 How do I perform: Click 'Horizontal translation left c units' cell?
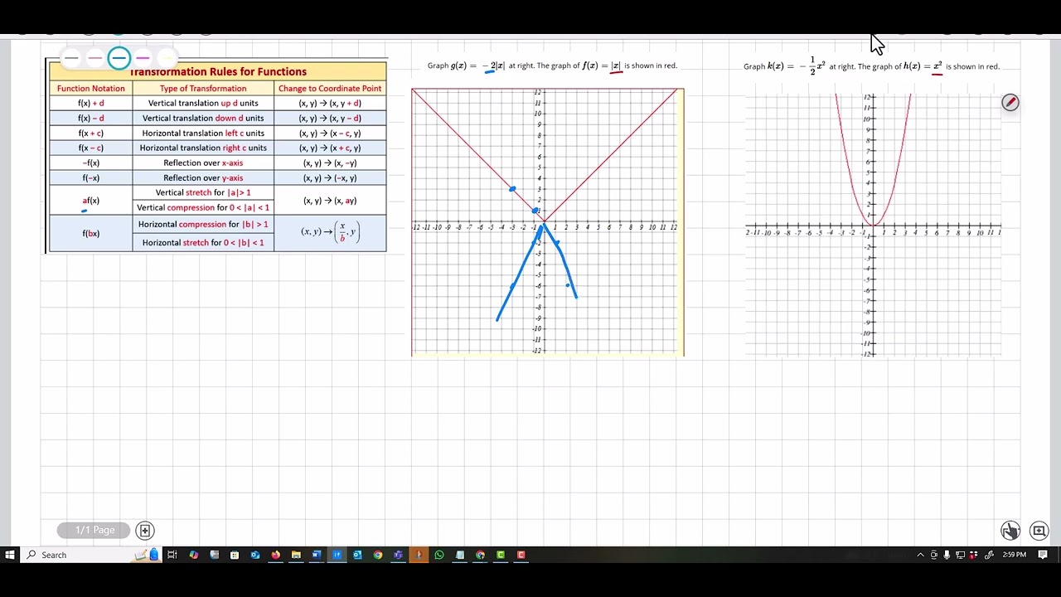click(203, 133)
